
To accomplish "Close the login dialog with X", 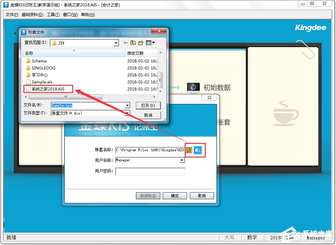I will click(x=209, y=97).
